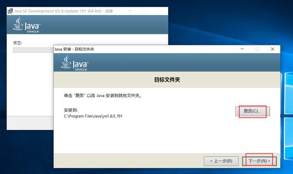Click the 状态: label in progress window

pyautogui.click(x=18, y=43)
